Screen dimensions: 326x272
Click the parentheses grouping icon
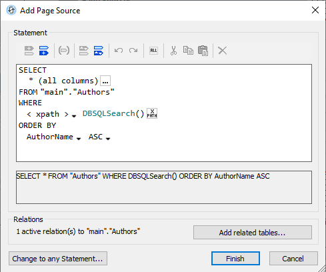[64, 51]
